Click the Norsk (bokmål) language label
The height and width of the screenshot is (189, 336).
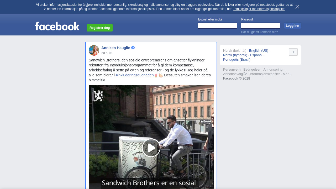(235, 51)
